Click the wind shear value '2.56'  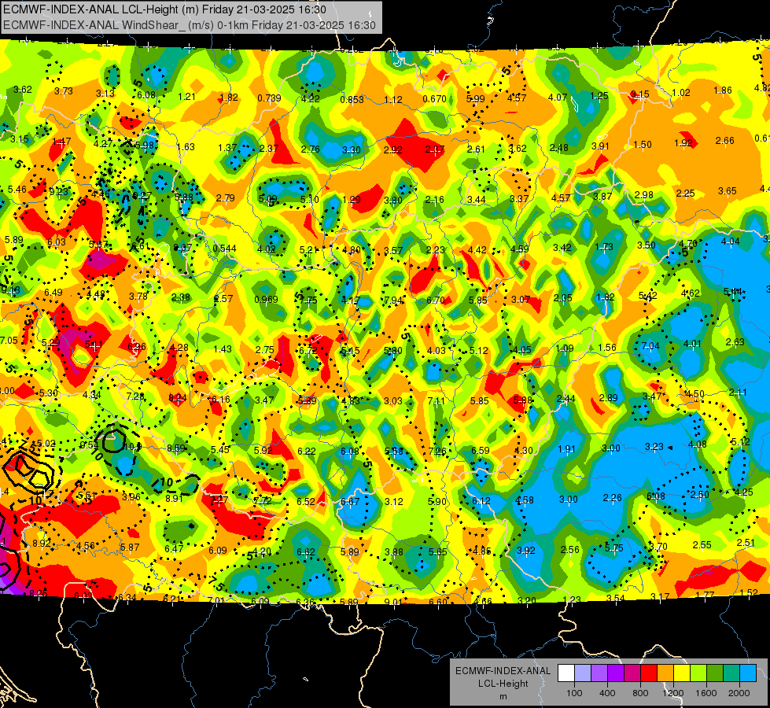[x=570, y=550]
